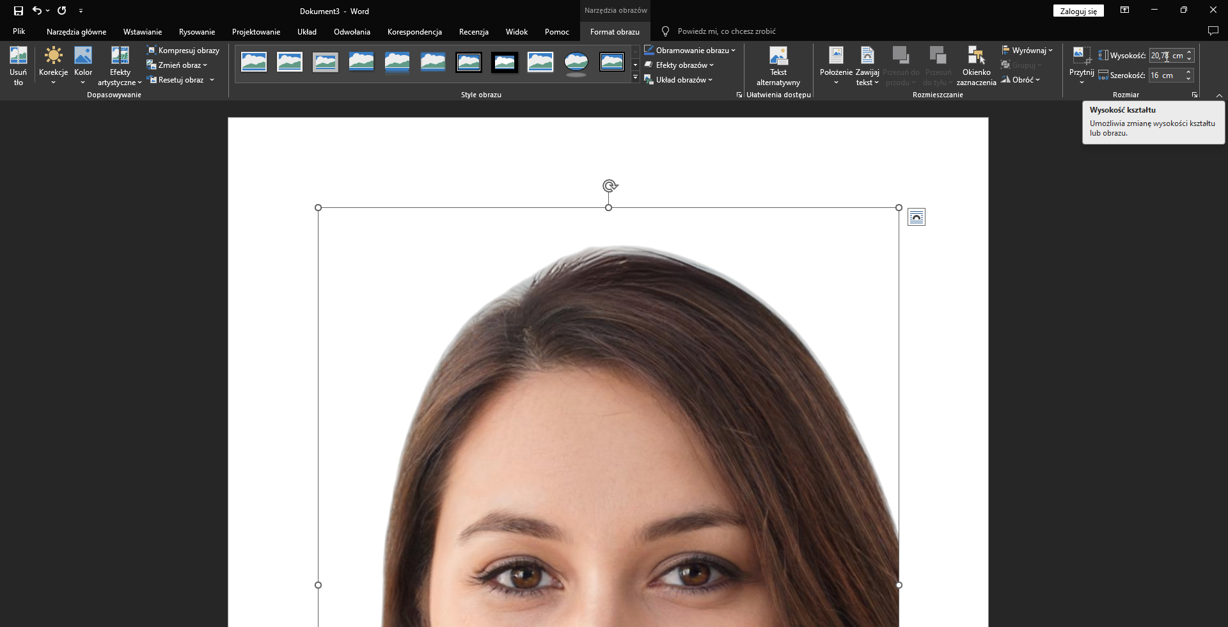Switch to Pomoc tab
The width and height of the screenshot is (1228, 627).
click(557, 31)
